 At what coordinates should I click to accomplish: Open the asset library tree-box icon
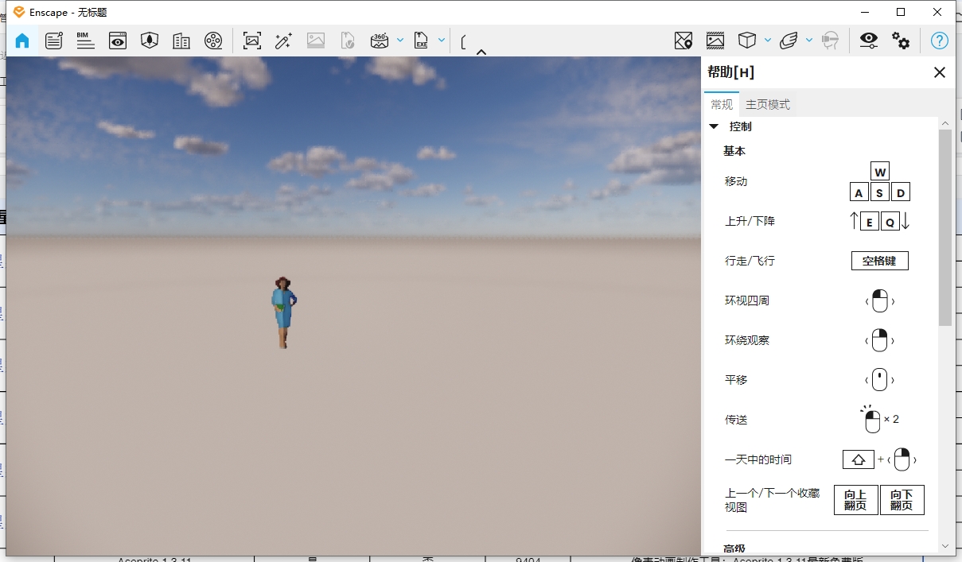pyautogui.click(x=150, y=41)
